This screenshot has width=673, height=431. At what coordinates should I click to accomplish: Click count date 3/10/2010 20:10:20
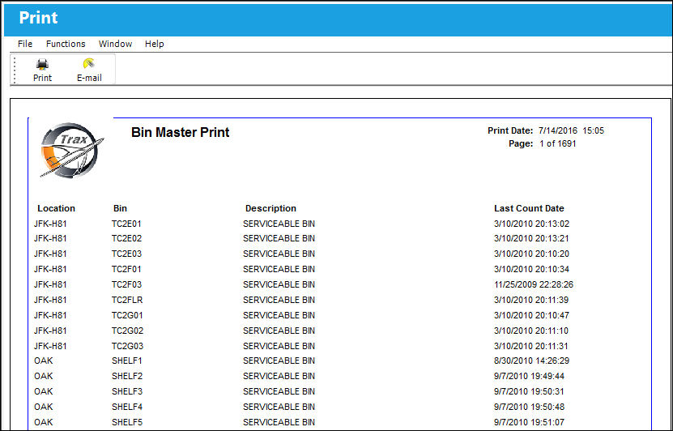532,254
